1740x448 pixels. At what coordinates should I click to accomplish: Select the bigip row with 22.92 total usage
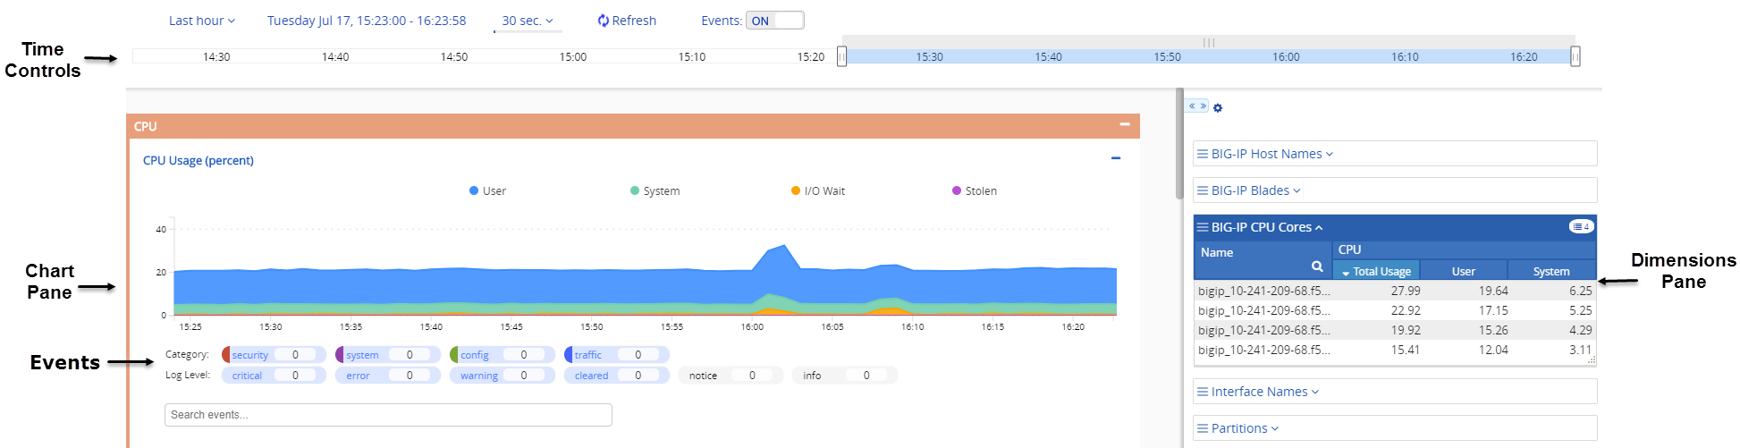(x=1395, y=310)
